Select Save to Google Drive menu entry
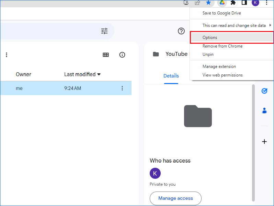The image size is (274, 206). pos(231,13)
